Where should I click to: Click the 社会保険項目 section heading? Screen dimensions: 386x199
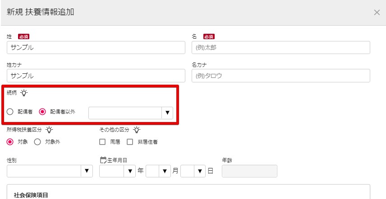31,195
